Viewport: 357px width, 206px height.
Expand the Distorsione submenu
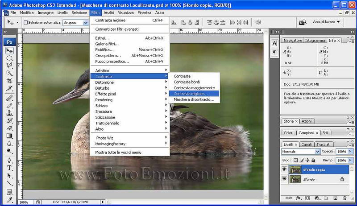click(130, 82)
